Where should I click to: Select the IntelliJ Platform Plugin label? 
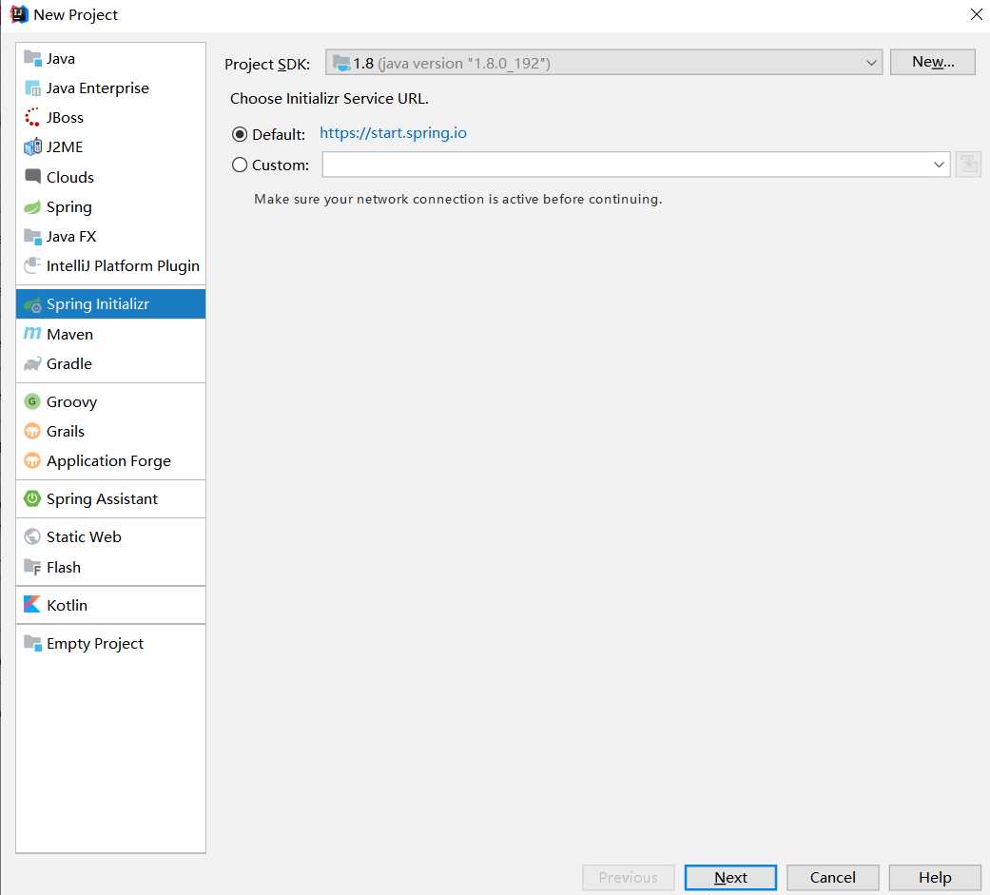pyautogui.click(x=123, y=266)
